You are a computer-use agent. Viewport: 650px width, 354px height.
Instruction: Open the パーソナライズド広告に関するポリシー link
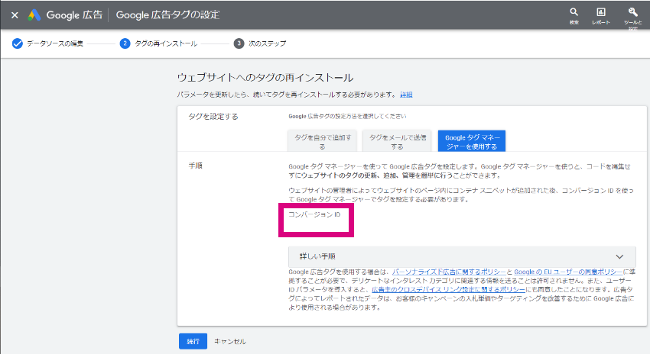(x=449, y=272)
